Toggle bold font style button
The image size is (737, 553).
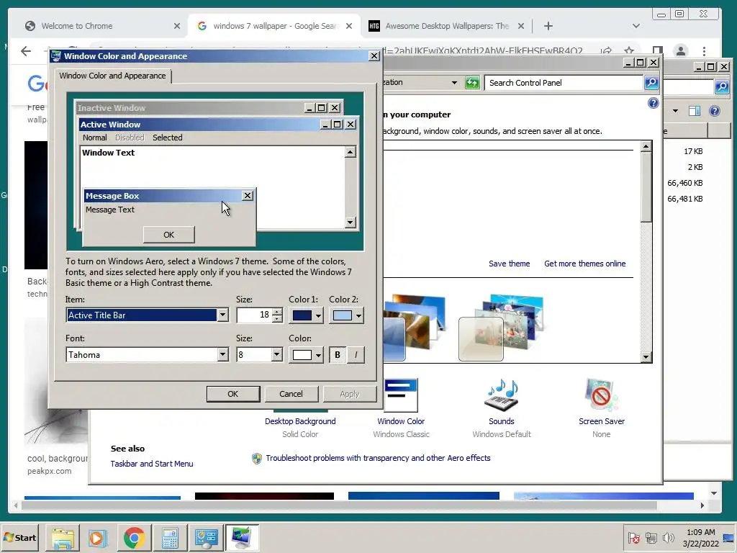point(338,355)
